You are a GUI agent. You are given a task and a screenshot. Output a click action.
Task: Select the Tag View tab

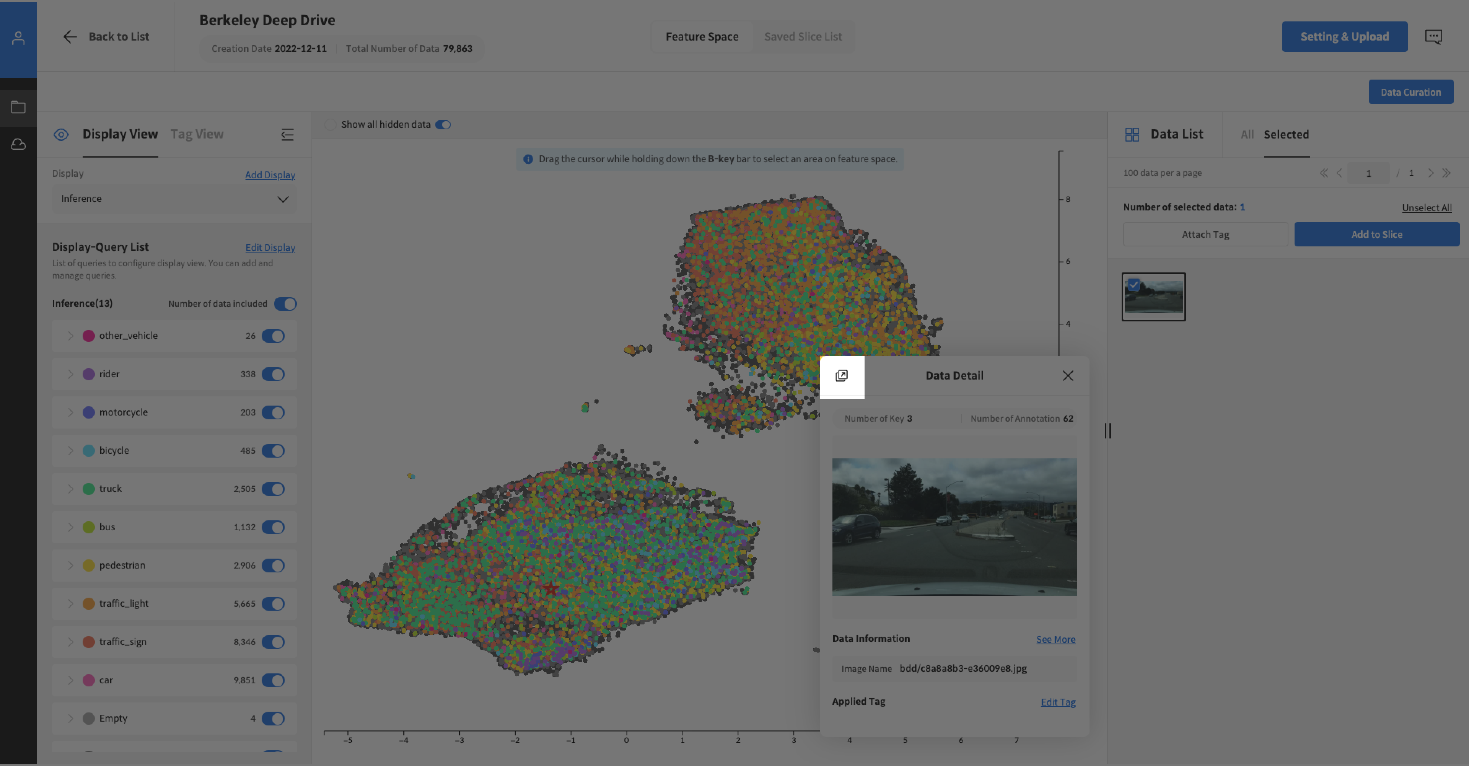(197, 134)
